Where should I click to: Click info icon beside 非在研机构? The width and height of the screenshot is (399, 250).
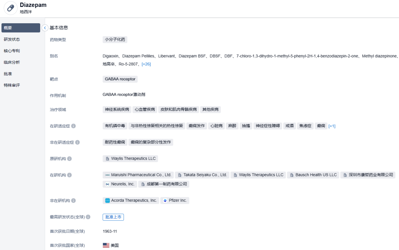coord(73,201)
